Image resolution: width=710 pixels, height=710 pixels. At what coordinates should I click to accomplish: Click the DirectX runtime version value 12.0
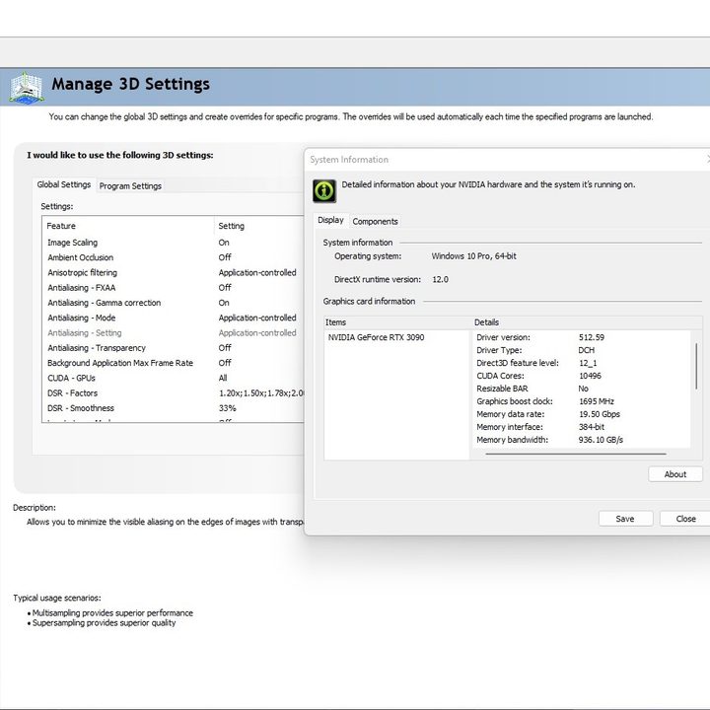[440, 279]
